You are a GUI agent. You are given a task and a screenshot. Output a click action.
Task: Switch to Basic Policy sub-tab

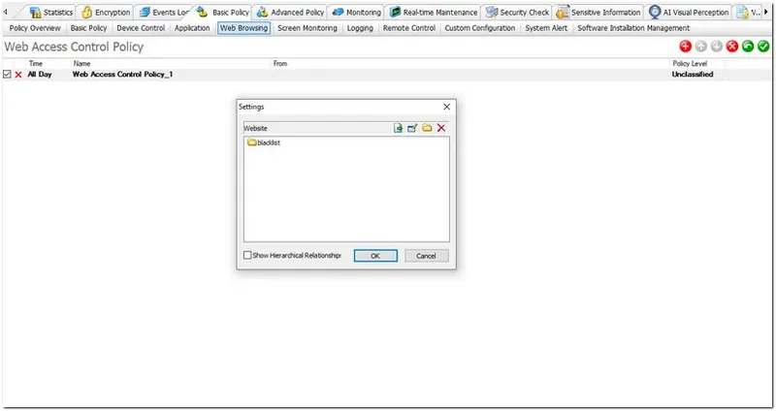click(88, 28)
